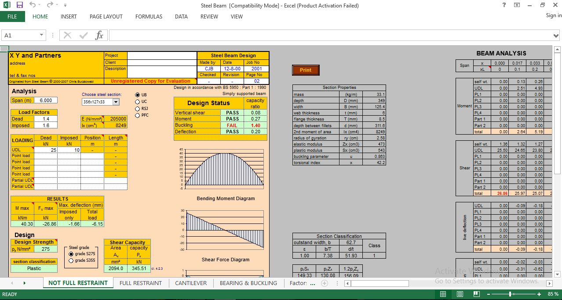
Task: Click the zoom slider handle
Action: pyautogui.click(x=510, y=294)
